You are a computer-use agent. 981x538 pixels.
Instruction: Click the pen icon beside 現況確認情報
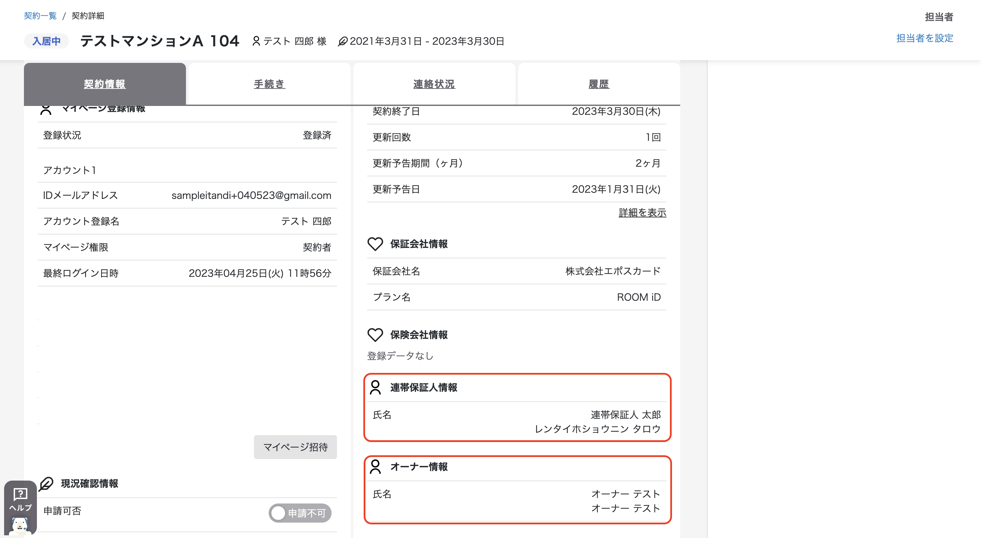[46, 484]
